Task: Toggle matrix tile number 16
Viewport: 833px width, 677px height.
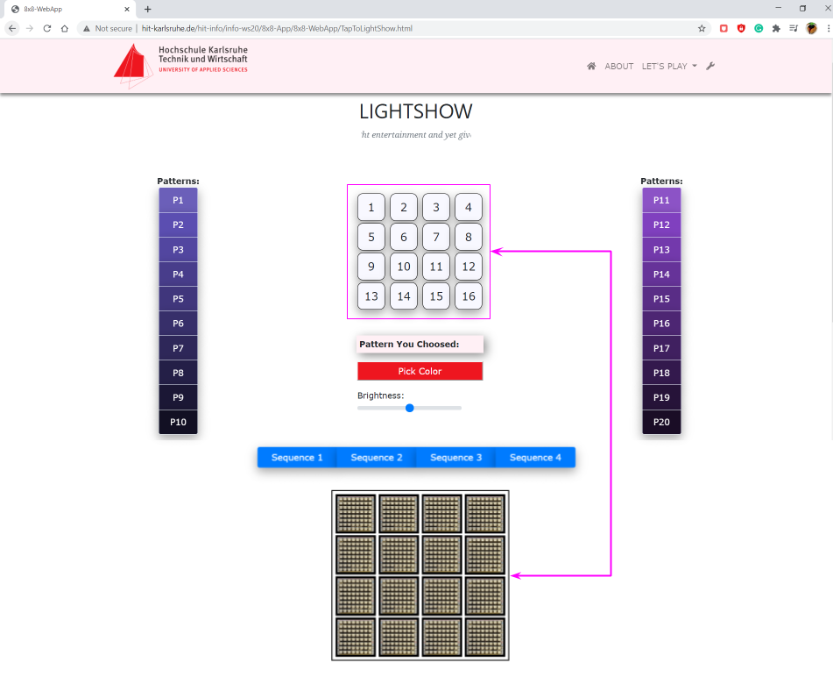Action: coord(469,296)
